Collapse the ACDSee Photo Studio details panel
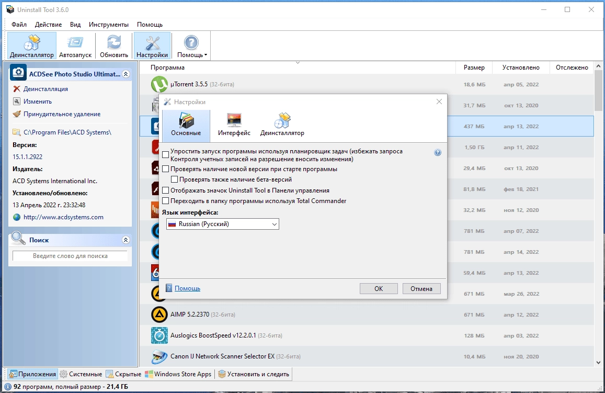The height and width of the screenshot is (393, 605). [x=126, y=74]
